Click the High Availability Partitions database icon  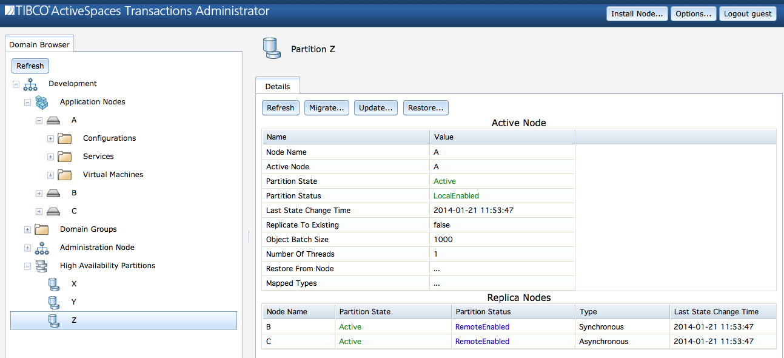pos(41,266)
